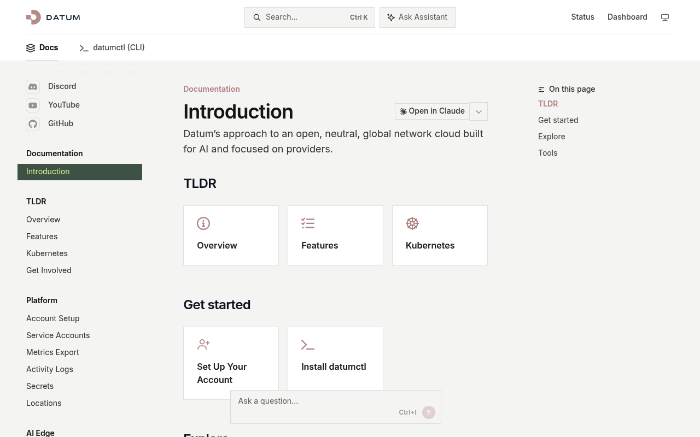The width and height of the screenshot is (700, 437).
Task: Open the Status link in header
Action: [x=582, y=17]
